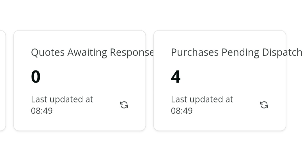Screen dimensions: 303x161
Task: Click the word "Dispatch" in the card title
Action: click(282, 52)
